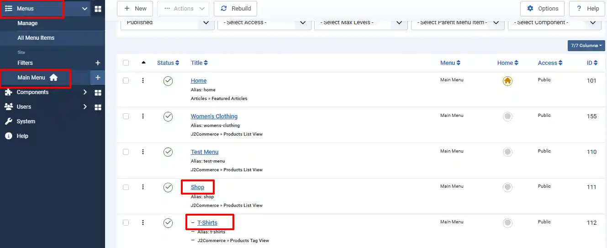
Task: Open the Users dashboard grid icon
Action: coord(98,107)
